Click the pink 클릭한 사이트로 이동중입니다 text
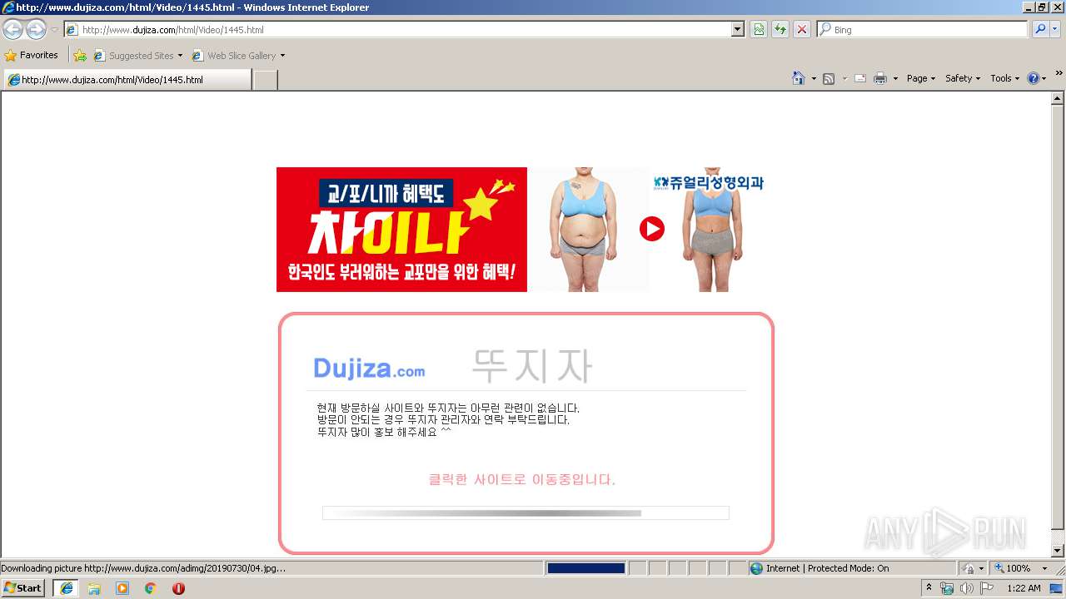Screen dimensions: 1066x599 coord(522,480)
